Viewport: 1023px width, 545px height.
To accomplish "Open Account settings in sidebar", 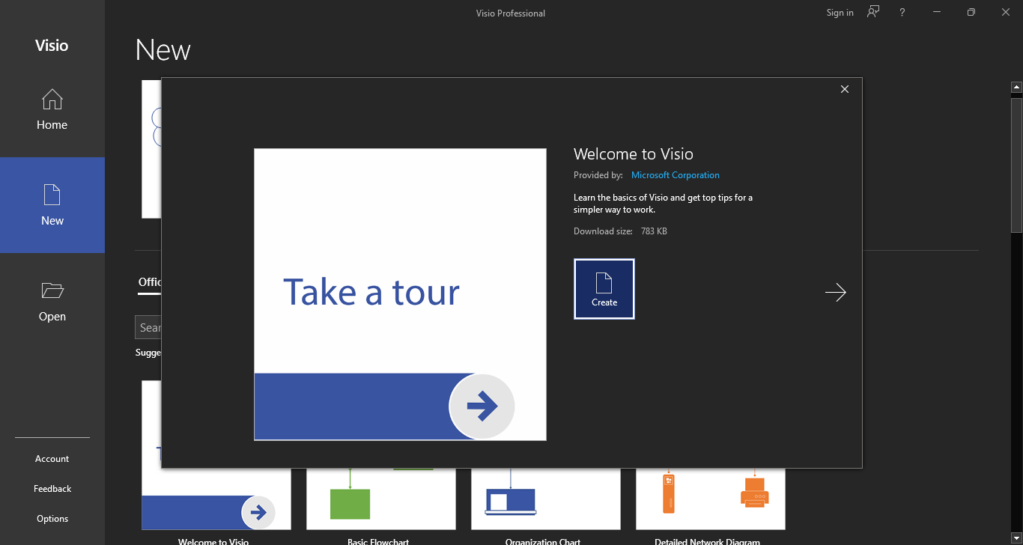I will pos(52,459).
